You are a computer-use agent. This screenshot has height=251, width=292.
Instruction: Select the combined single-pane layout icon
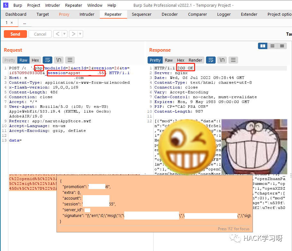click(282, 46)
